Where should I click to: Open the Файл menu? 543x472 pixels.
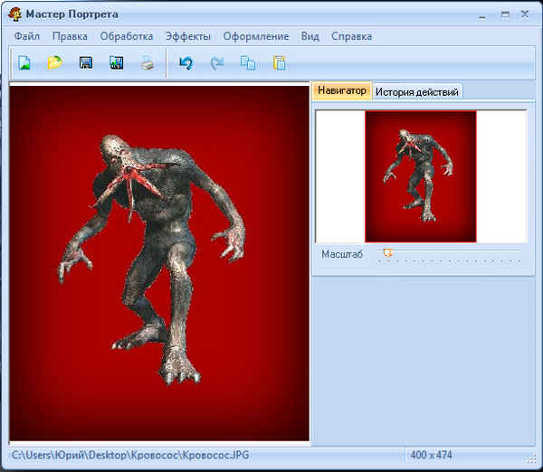pyautogui.click(x=27, y=36)
